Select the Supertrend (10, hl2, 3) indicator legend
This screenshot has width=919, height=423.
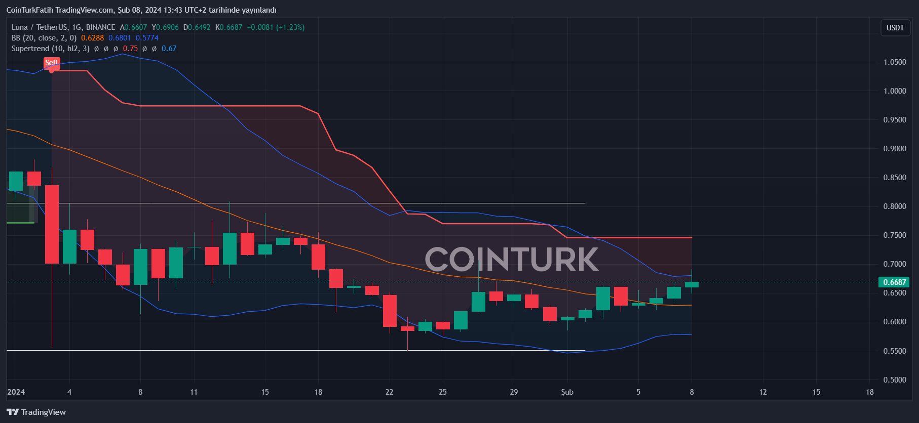coord(51,49)
